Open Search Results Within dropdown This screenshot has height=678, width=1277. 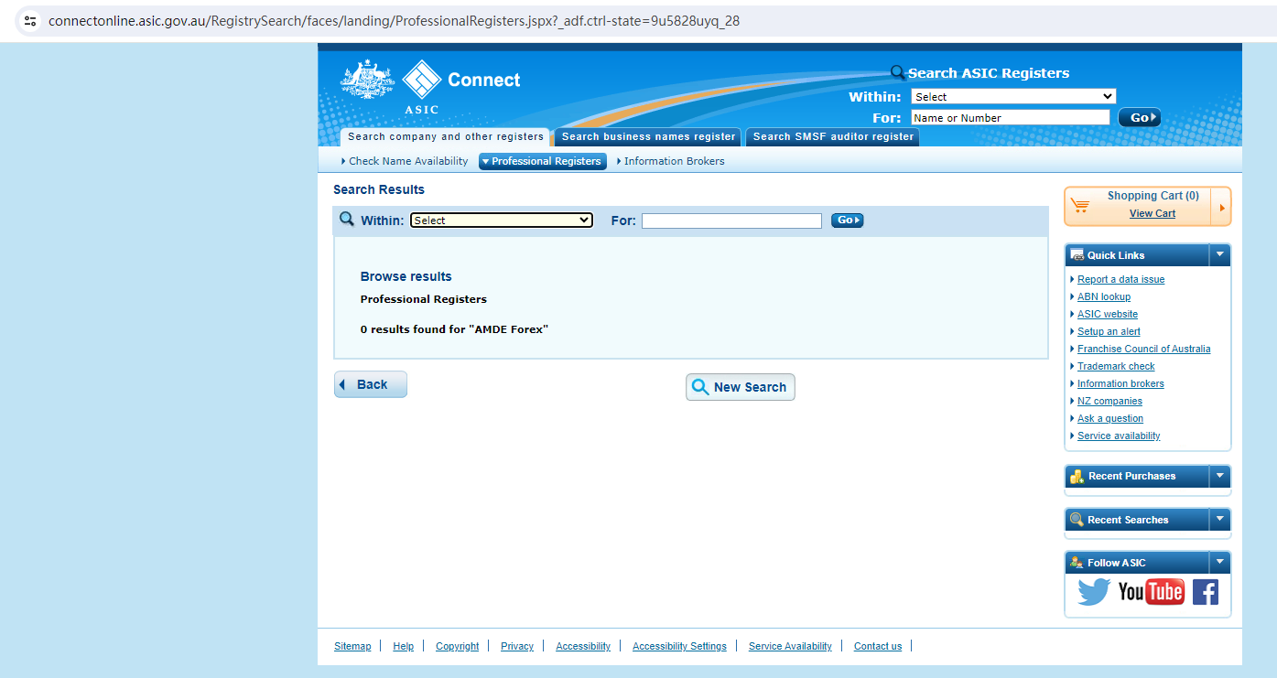pos(502,221)
